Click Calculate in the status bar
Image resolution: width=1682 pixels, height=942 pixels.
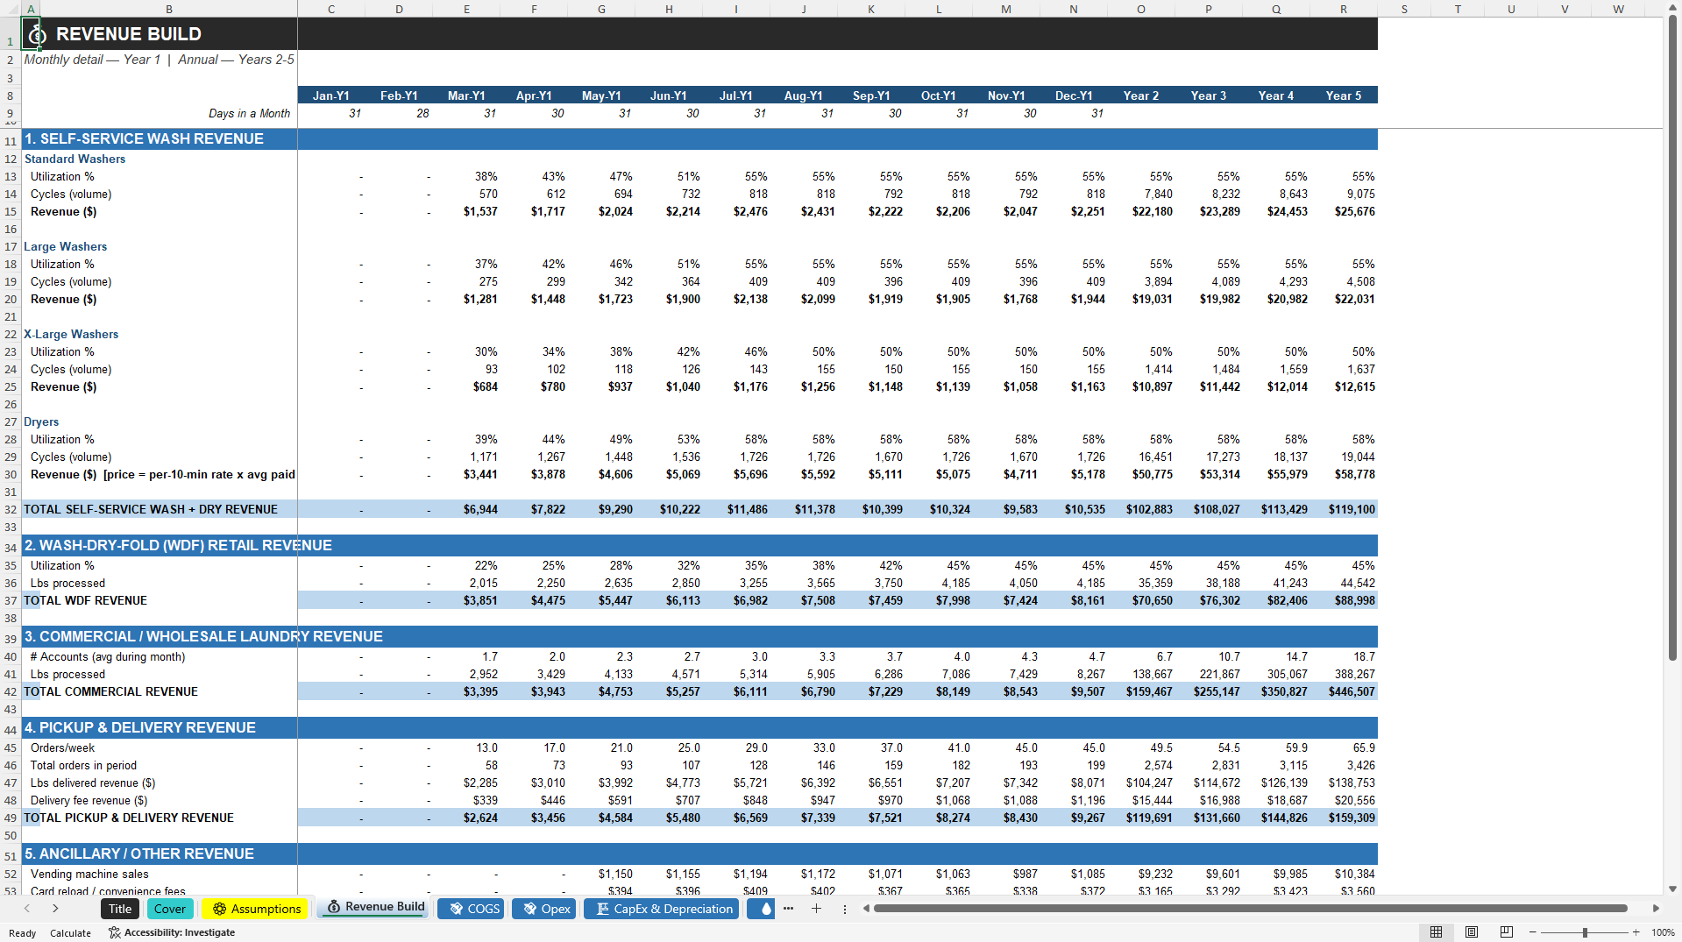[x=70, y=932]
